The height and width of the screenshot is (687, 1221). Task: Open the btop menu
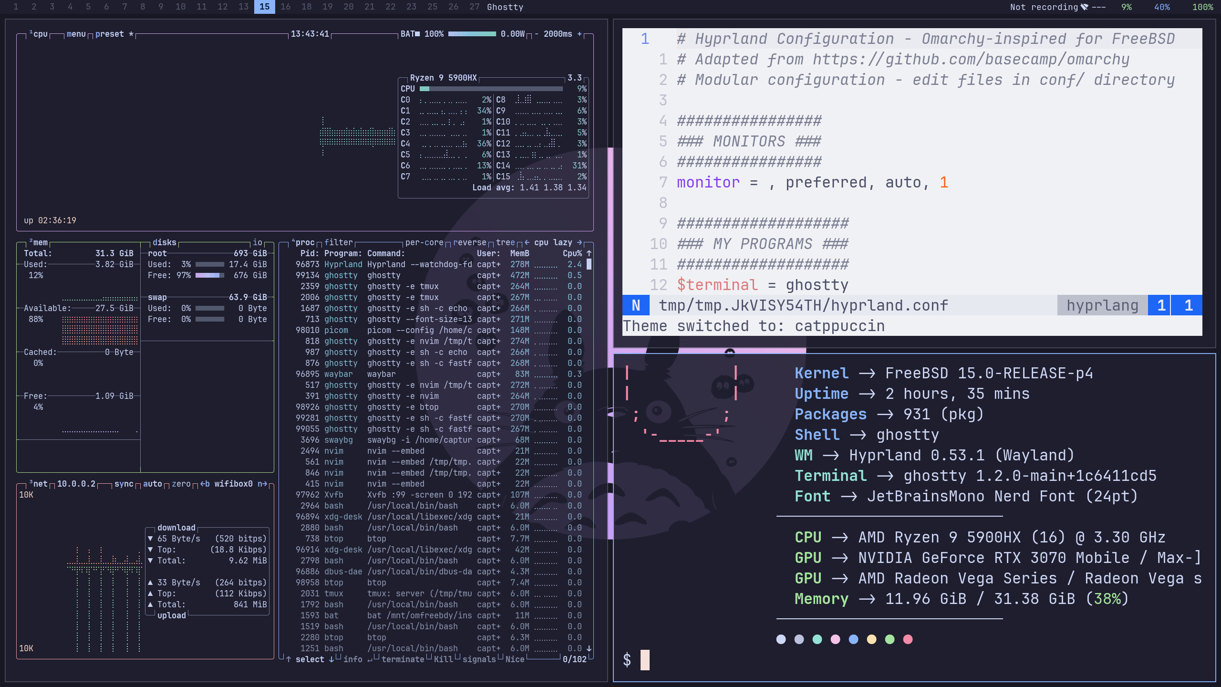point(76,34)
